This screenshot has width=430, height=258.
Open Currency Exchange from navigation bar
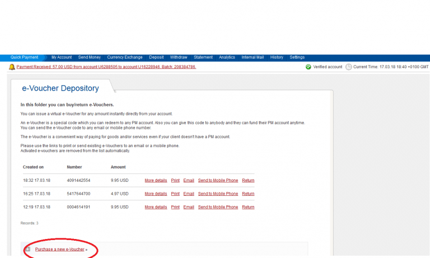tap(125, 57)
